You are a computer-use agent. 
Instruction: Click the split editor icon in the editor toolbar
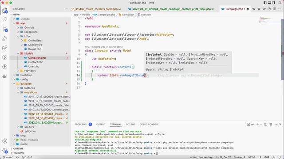tap(274, 9)
